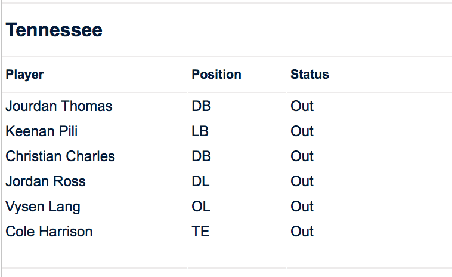This screenshot has height=277, width=452.
Task: Click the Tennessee team heading
Action: point(54,30)
